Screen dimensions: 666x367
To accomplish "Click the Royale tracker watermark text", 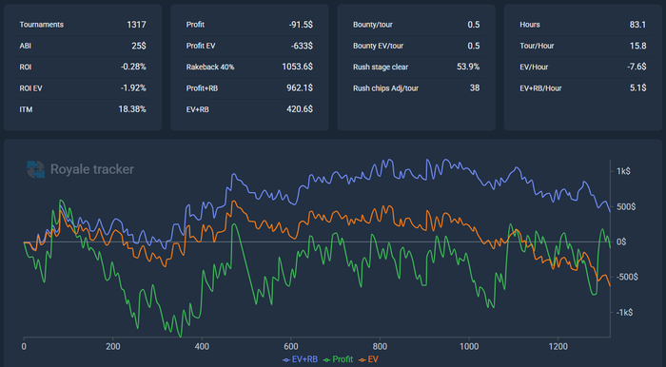I will [x=92, y=169].
